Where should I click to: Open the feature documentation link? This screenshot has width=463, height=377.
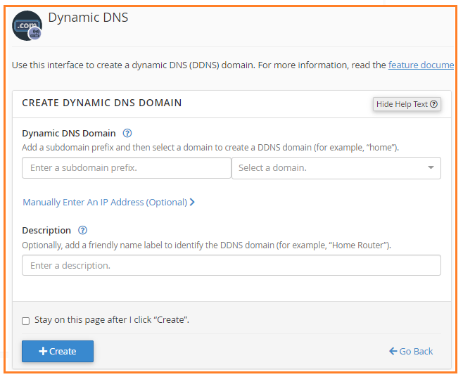point(421,65)
